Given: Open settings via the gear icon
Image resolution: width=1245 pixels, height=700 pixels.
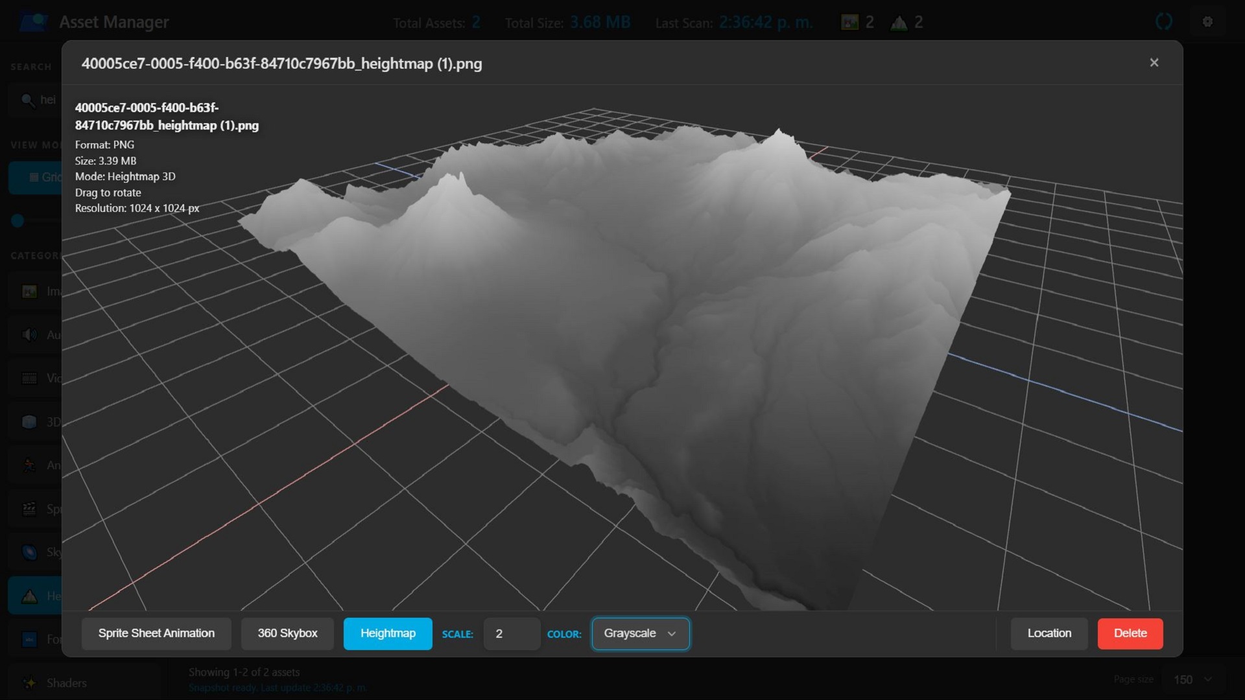Looking at the screenshot, I should click(x=1207, y=22).
